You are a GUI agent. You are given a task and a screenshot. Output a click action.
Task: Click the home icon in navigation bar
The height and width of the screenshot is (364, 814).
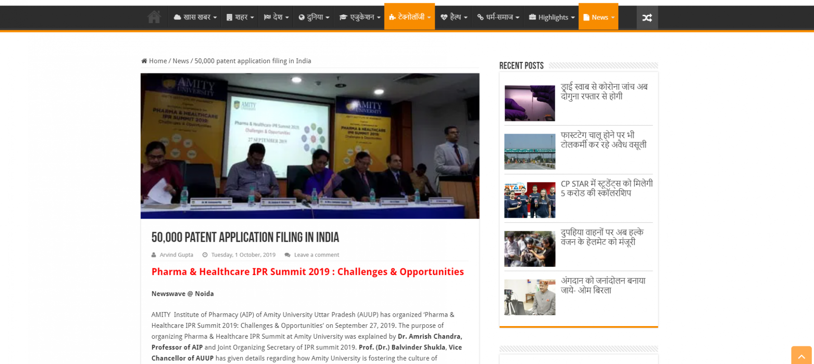click(154, 17)
